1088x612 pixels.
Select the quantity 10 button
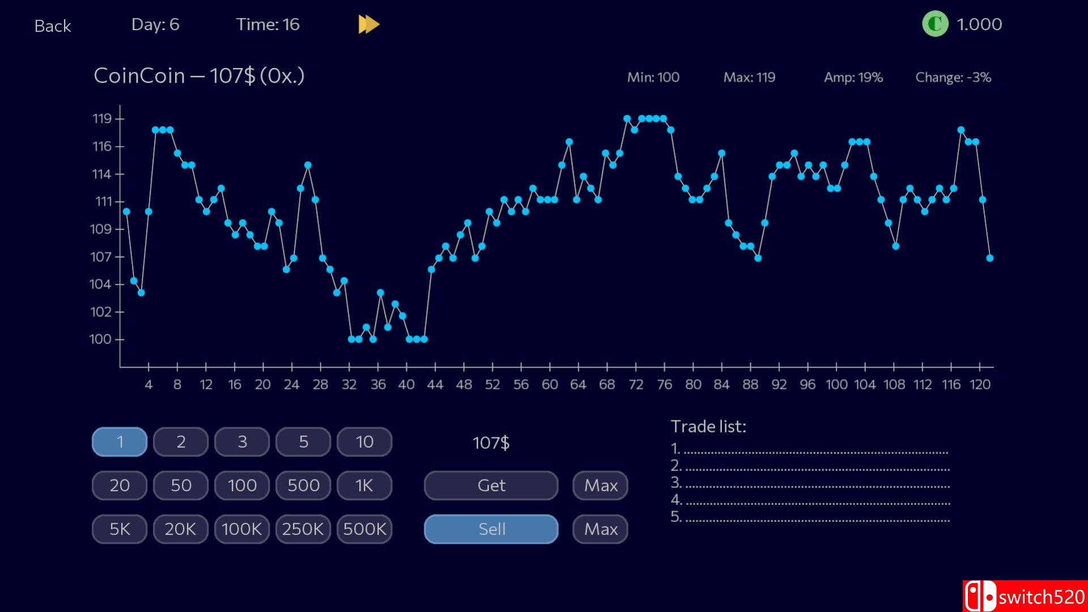tap(364, 442)
